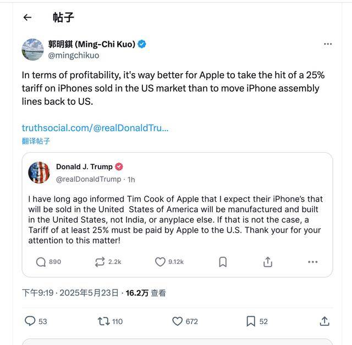Open the truthsocial.com link

[x=95, y=128]
